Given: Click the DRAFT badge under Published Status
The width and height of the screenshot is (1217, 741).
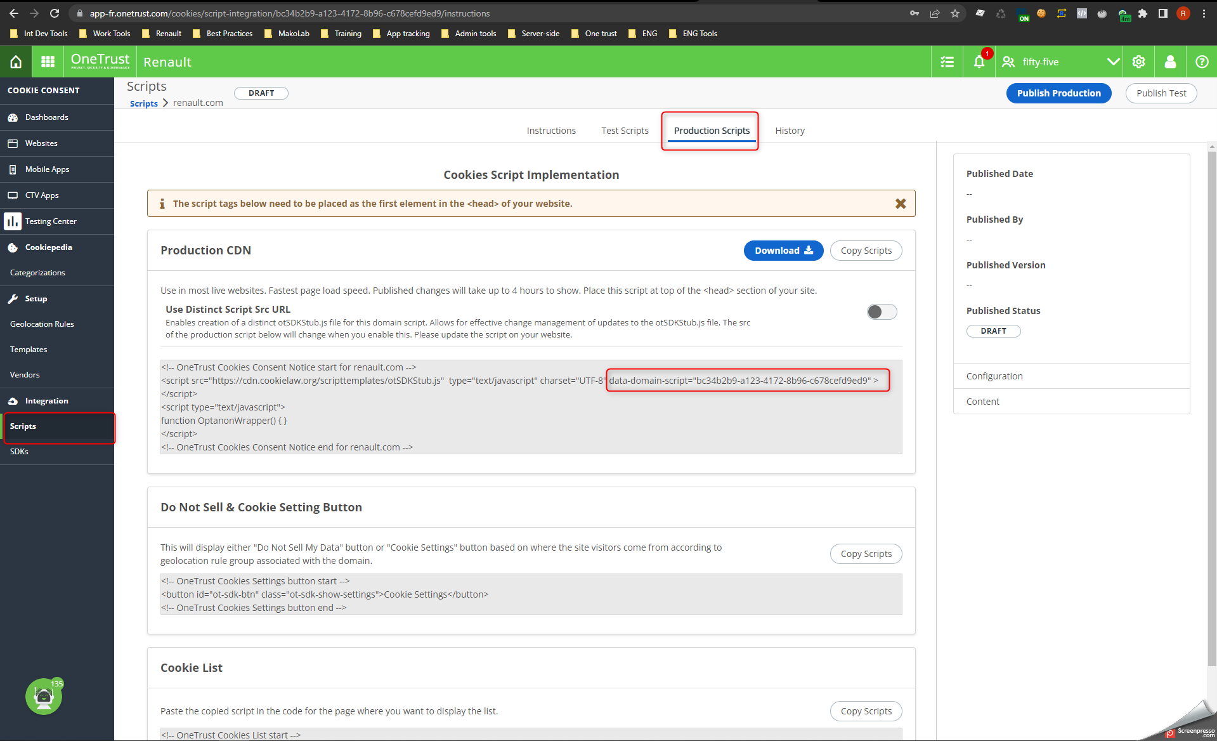Looking at the screenshot, I should (x=993, y=331).
